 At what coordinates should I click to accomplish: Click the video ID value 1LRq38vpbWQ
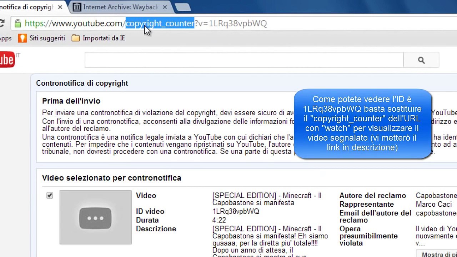(x=236, y=211)
